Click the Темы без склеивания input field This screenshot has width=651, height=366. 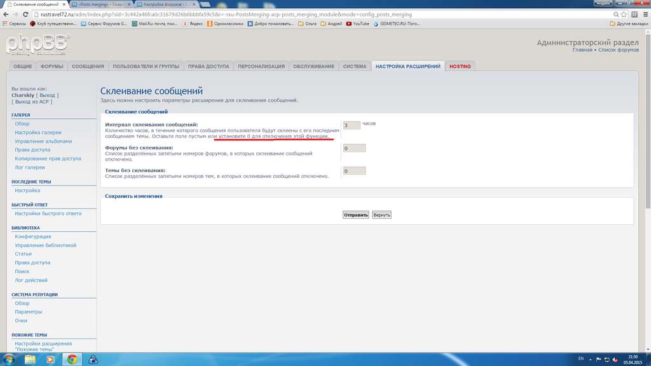click(354, 171)
